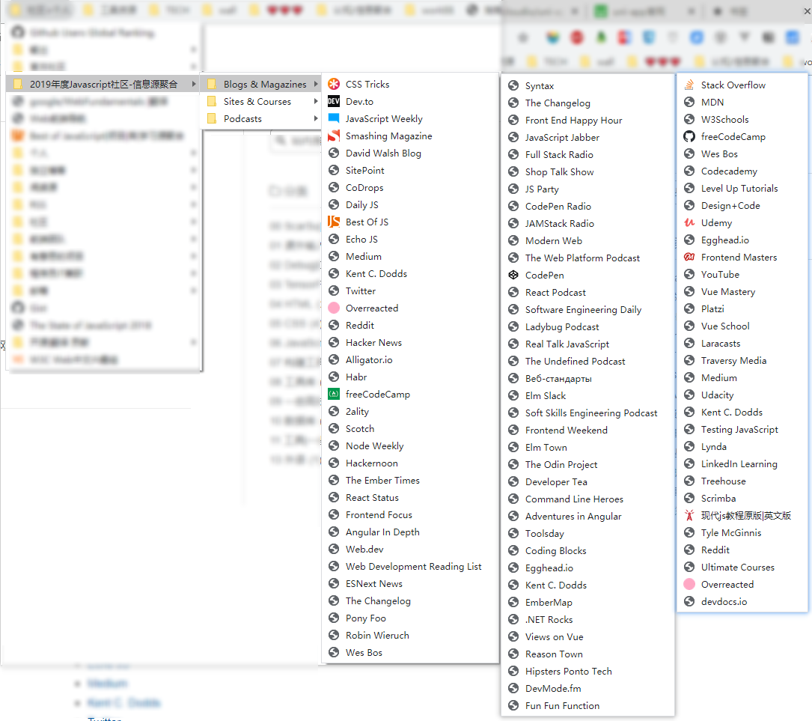Image resolution: width=812 pixels, height=721 pixels.
Task: Click the Smashing Magazine favicon
Action: [334, 136]
